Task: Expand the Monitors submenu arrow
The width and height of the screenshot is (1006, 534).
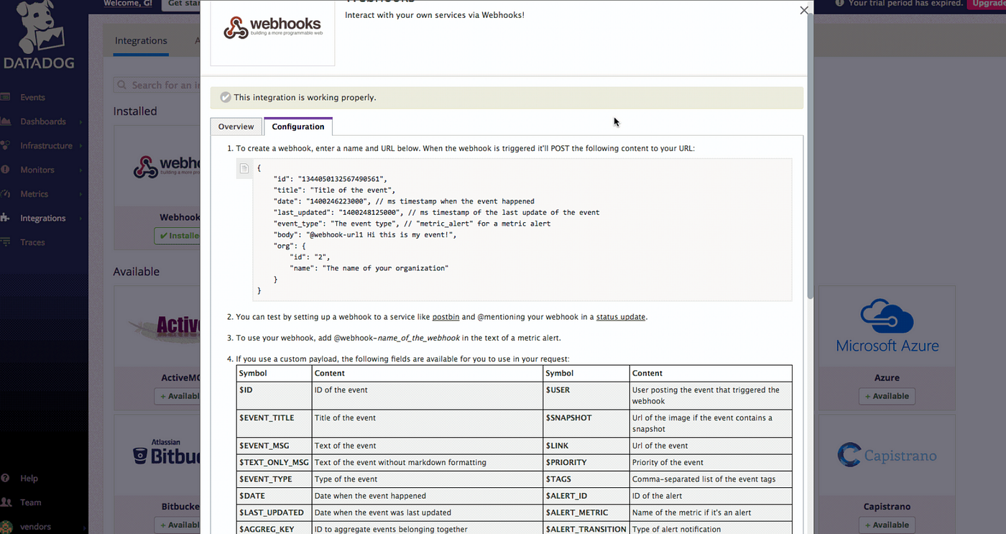Action: 80,170
